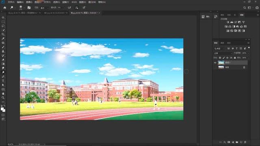Viewport: 260px width, 146px height.
Task: Select the Zoom tool in toolbar
Action: 3,98
